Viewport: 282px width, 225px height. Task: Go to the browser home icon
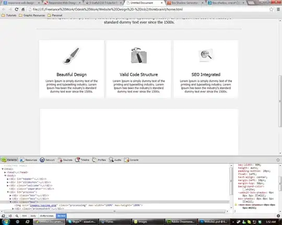(23, 9)
